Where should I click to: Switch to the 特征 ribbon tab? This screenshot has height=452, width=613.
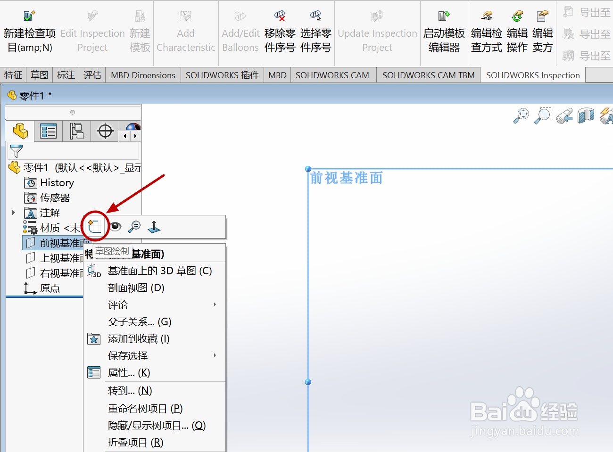[x=13, y=75]
